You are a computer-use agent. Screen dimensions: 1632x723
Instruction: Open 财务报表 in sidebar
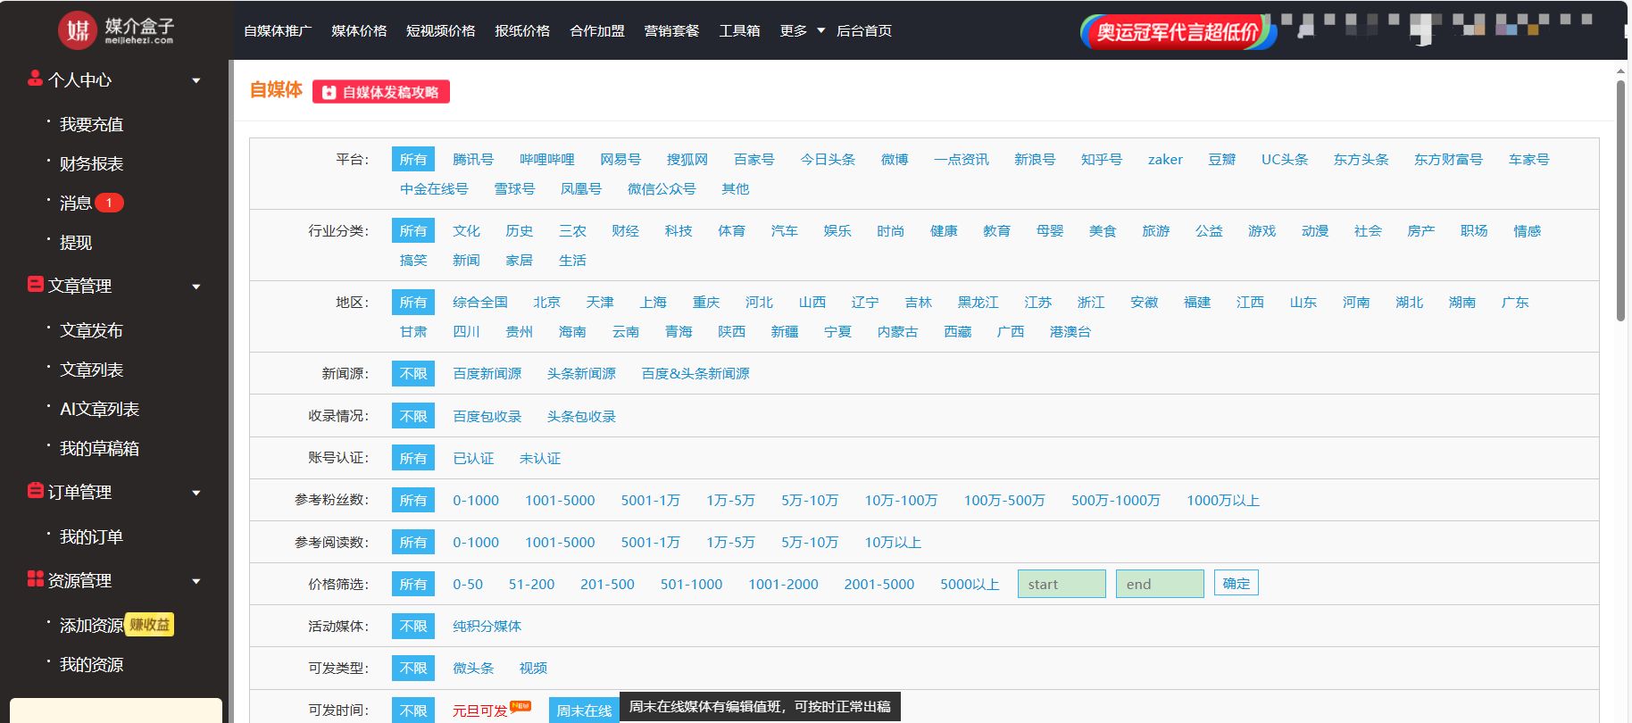pos(91,163)
